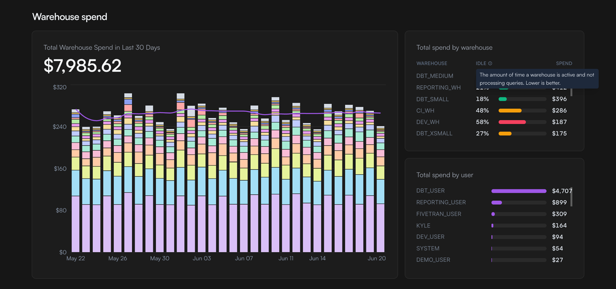Click the Jun 07 x-axis label

pyautogui.click(x=244, y=258)
